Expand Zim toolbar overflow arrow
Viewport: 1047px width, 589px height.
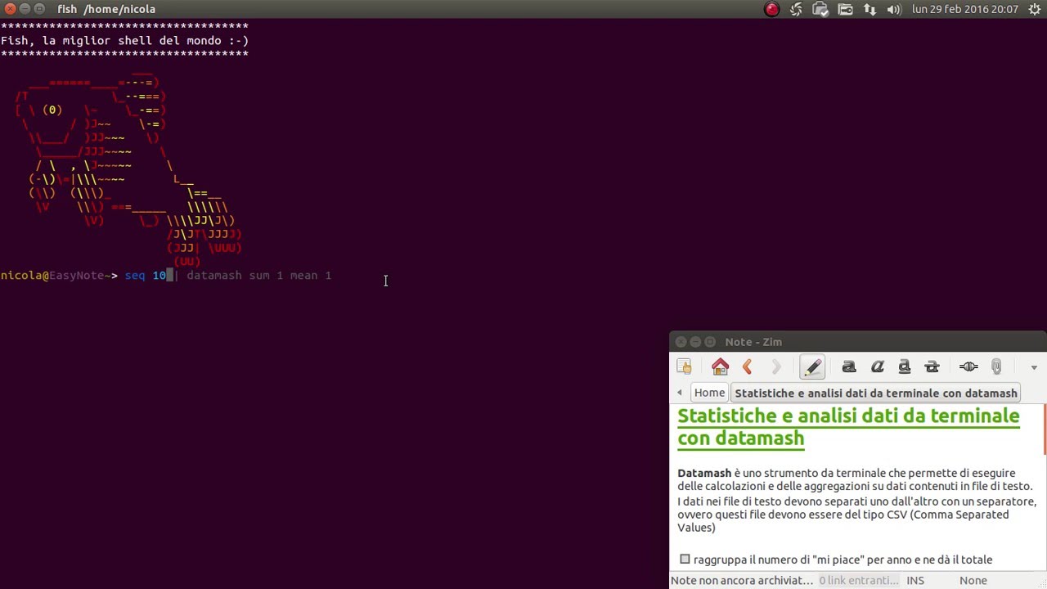(1034, 367)
